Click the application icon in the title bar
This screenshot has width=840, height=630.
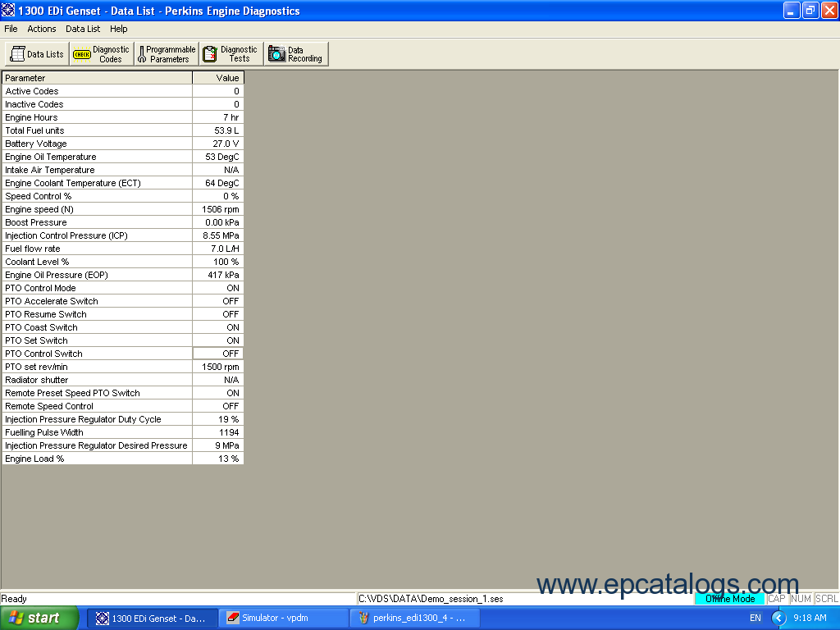pyautogui.click(x=8, y=10)
